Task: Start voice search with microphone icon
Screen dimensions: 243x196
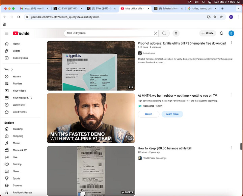Action: pos(176,33)
